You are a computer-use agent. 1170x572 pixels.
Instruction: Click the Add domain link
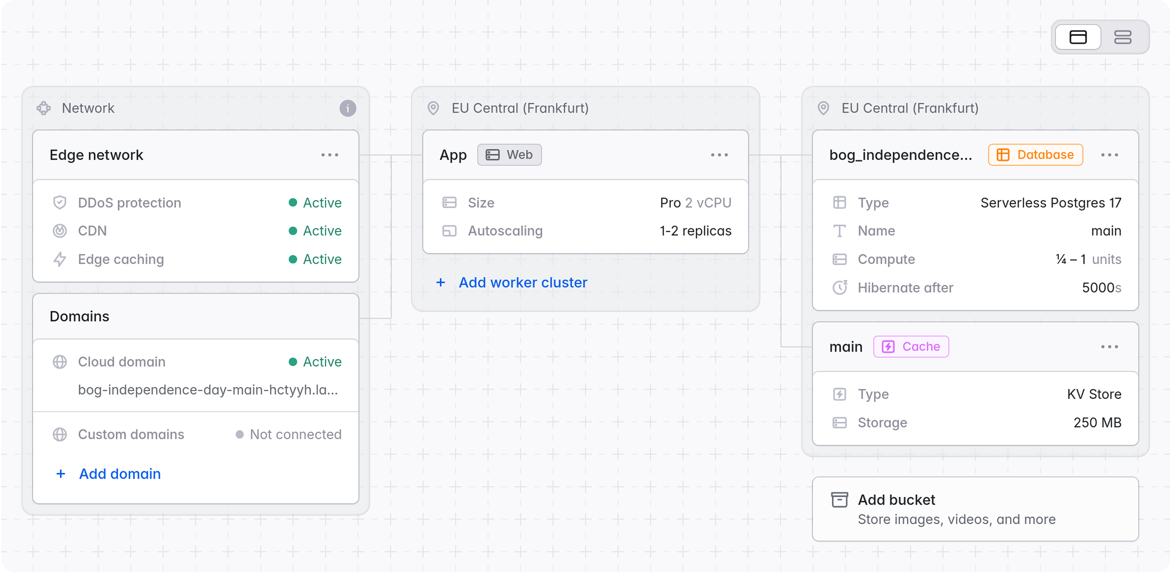tap(119, 474)
